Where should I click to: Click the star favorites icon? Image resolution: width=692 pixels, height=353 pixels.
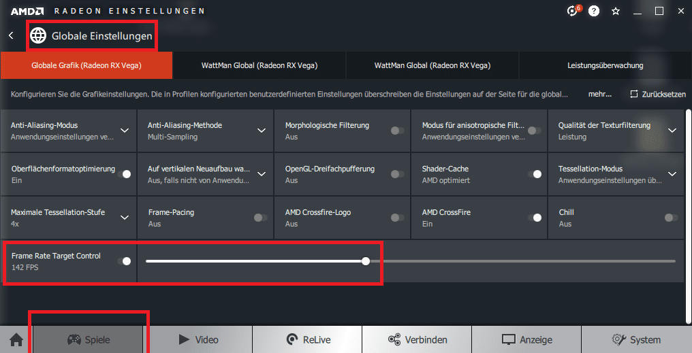616,11
